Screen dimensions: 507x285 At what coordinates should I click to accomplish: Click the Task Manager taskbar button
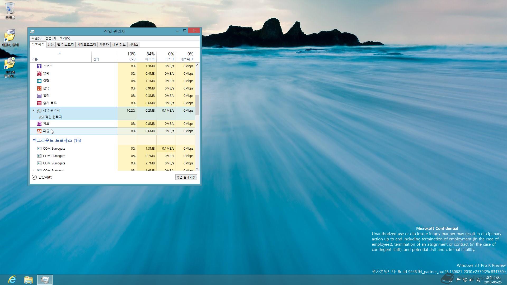click(45, 280)
